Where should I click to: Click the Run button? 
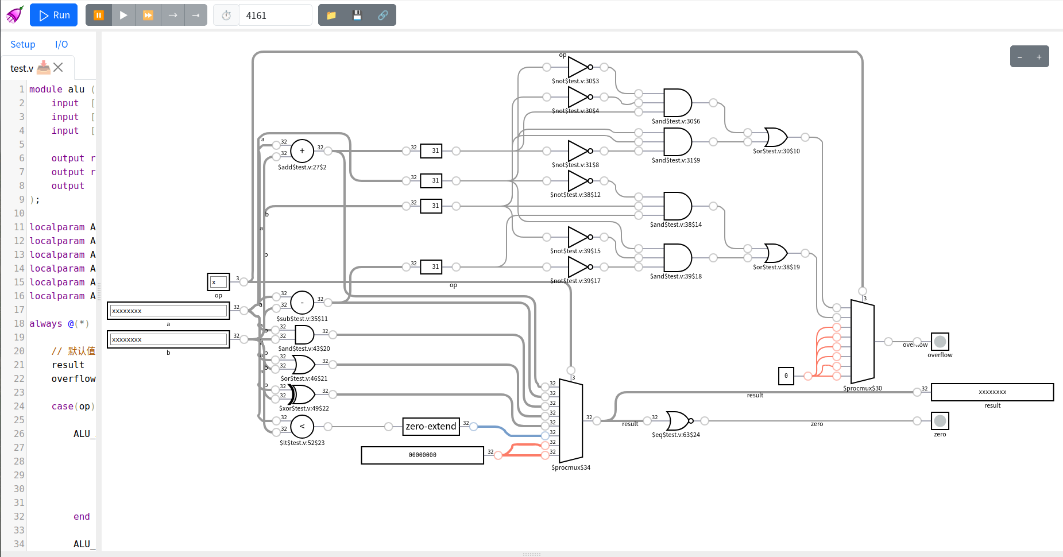pos(54,16)
